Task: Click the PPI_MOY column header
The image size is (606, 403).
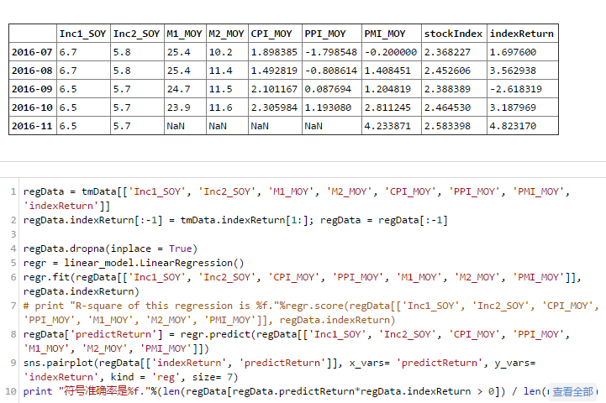Action: pos(325,34)
